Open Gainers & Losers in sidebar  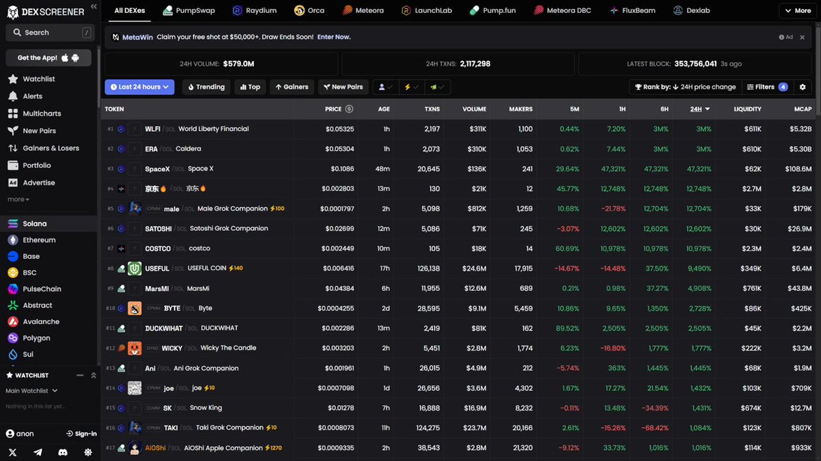50,148
